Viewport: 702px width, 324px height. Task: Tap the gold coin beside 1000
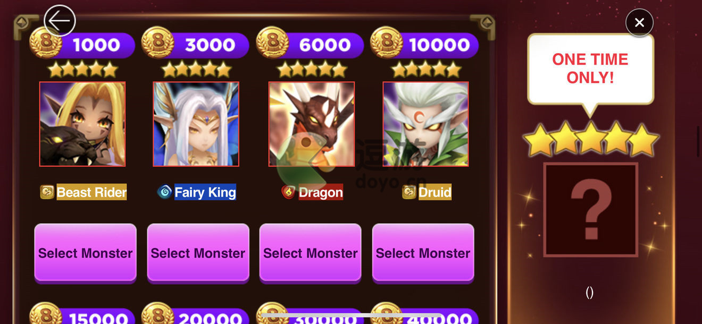pos(45,42)
